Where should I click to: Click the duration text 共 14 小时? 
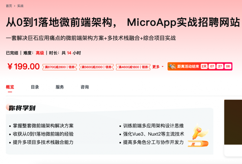point(71,53)
